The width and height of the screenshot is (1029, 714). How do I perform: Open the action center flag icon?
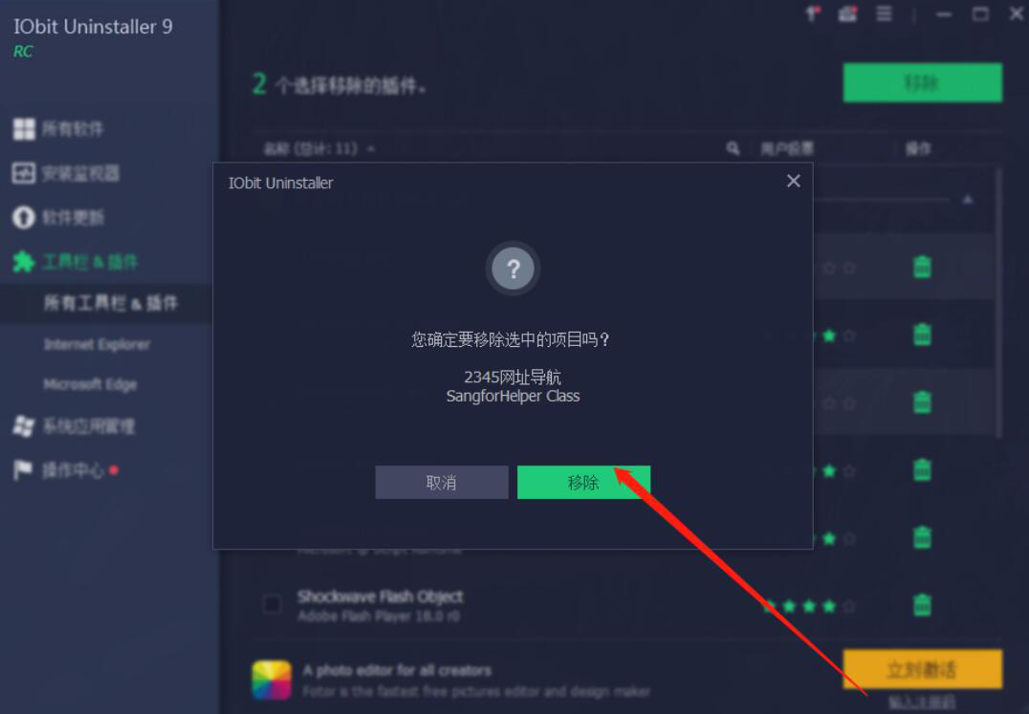(x=23, y=469)
